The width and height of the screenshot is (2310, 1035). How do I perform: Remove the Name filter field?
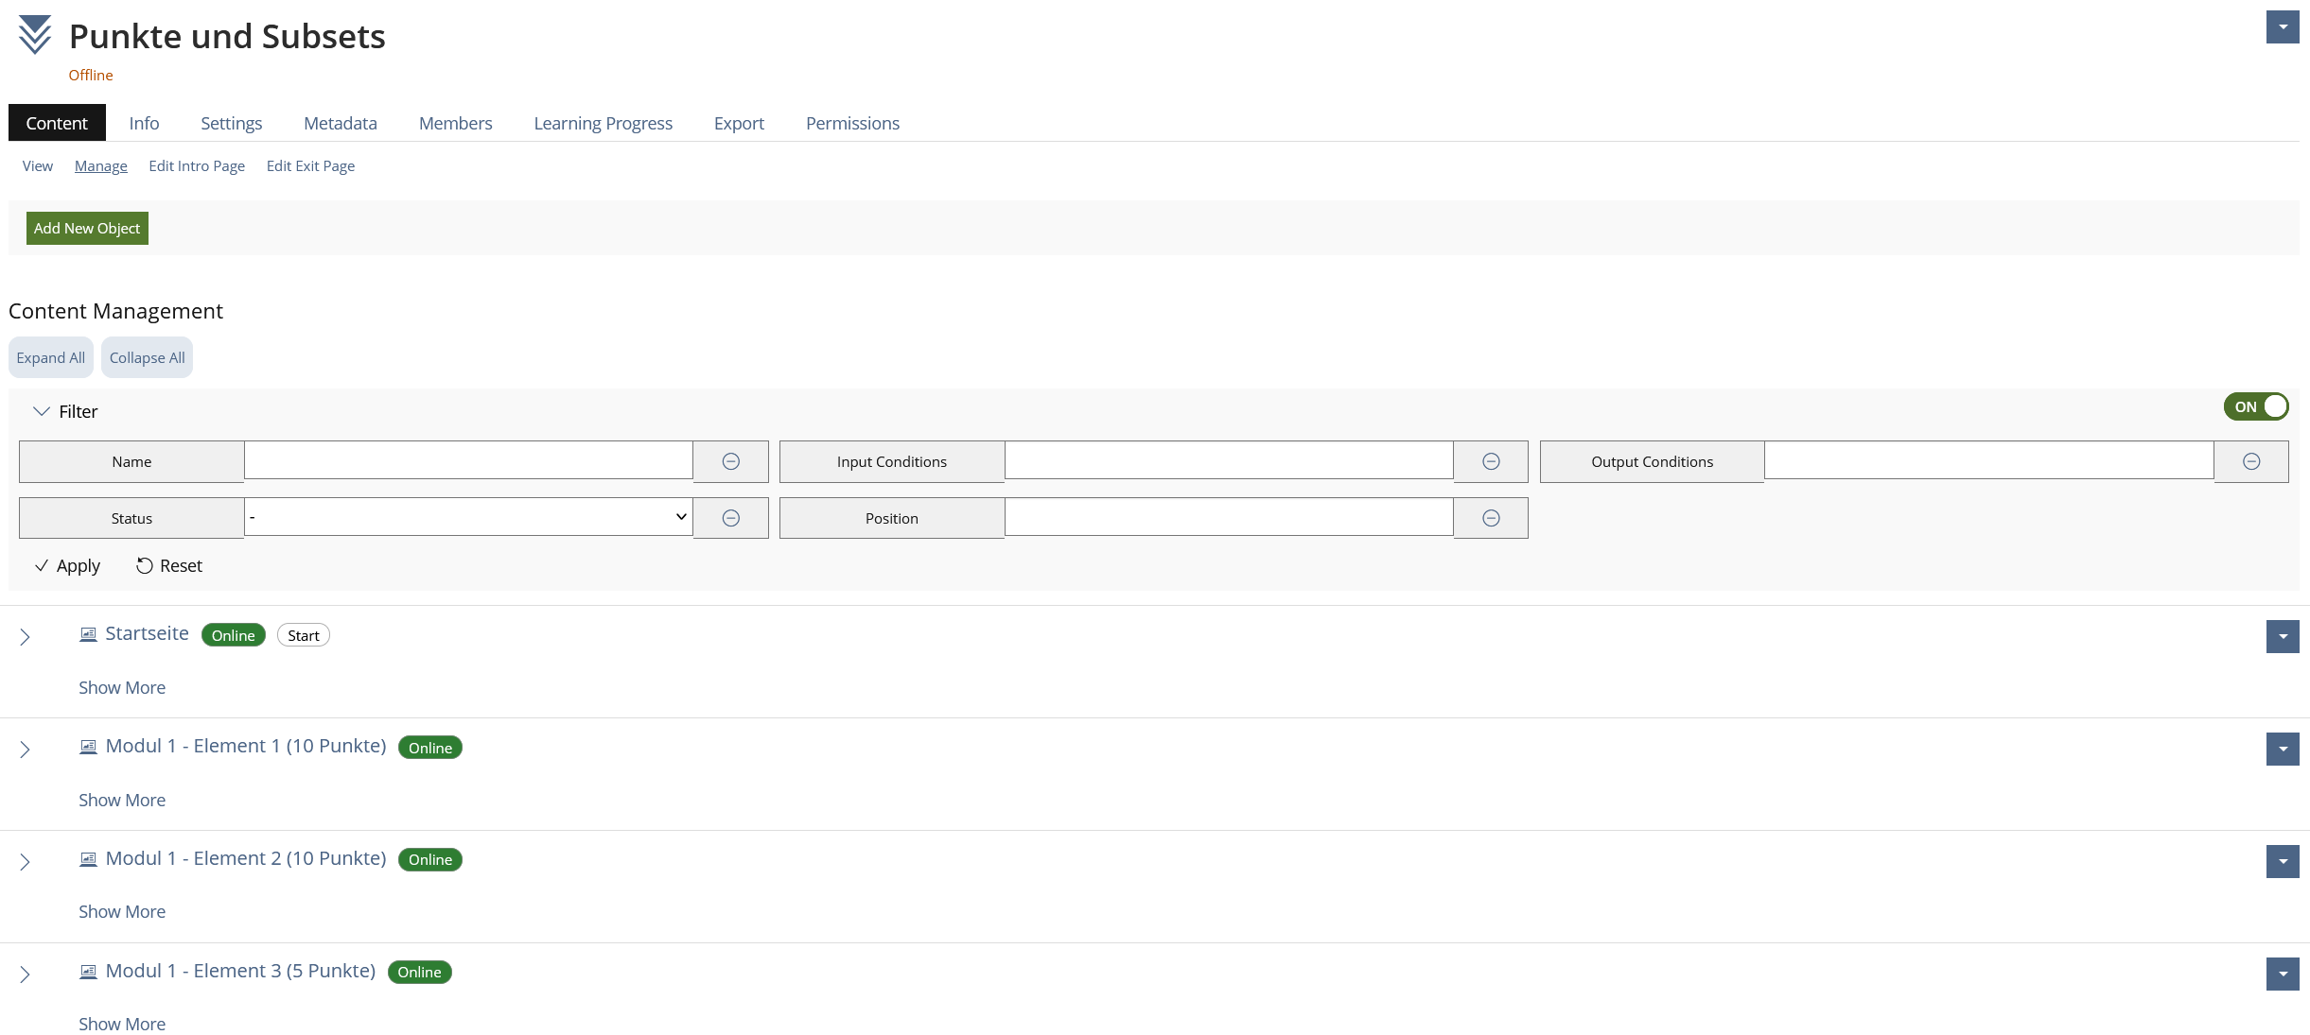(730, 461)
